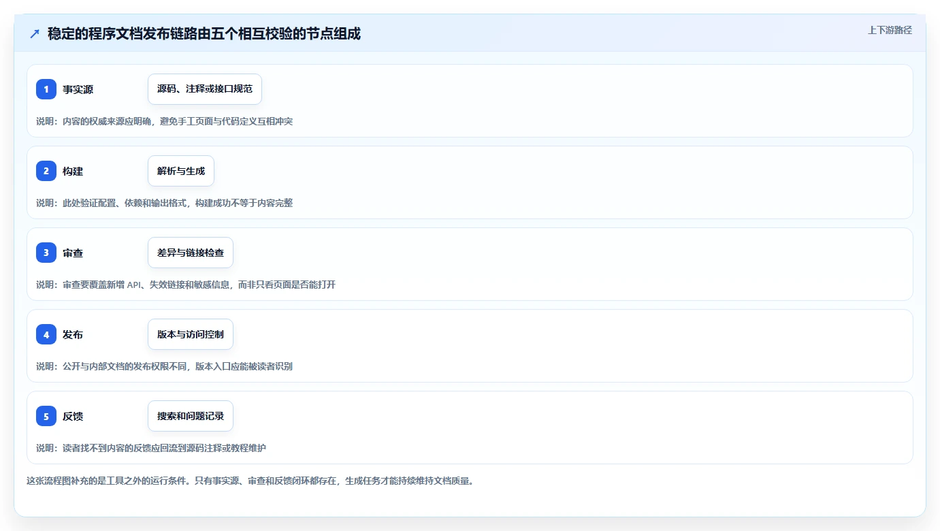Select the 差异与链接检查 chip
Viewport: 940px width, 531px height.
[191, 253]
